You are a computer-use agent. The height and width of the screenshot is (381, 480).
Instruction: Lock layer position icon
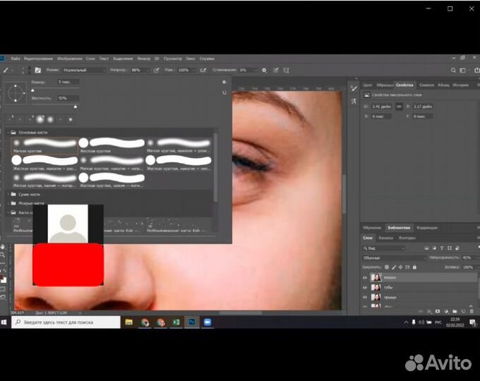coord(400,267)
